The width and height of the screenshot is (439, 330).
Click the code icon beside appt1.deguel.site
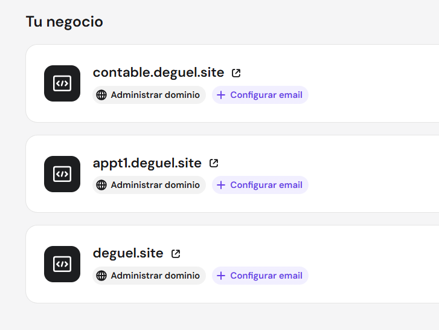[62, 174]
